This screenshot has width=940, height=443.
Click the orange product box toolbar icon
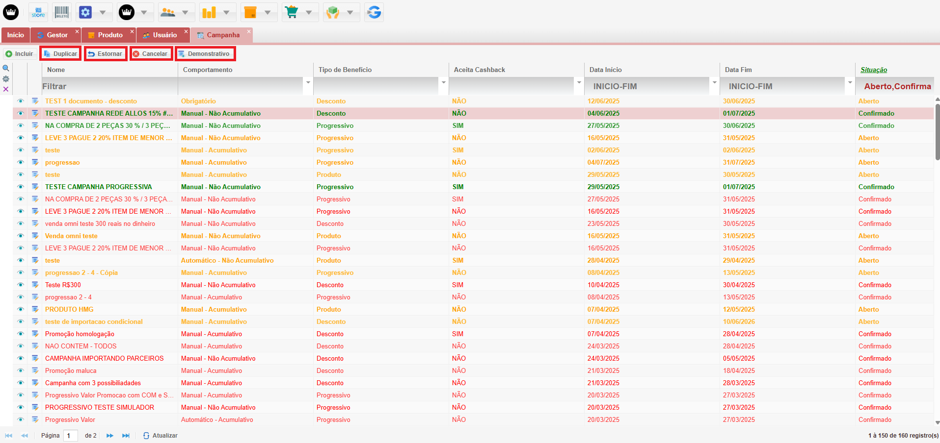(250, 12)
